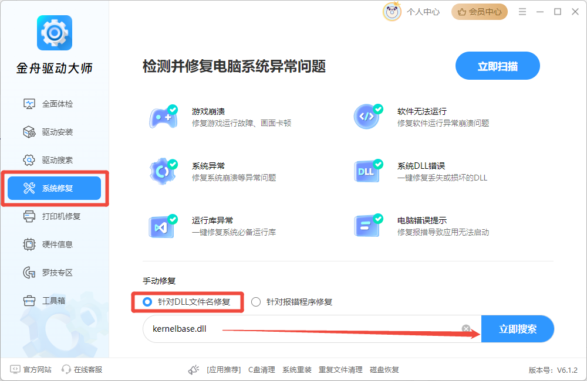Click the 运行库异常 Visual Studio icon

click(x=164, y=226)
